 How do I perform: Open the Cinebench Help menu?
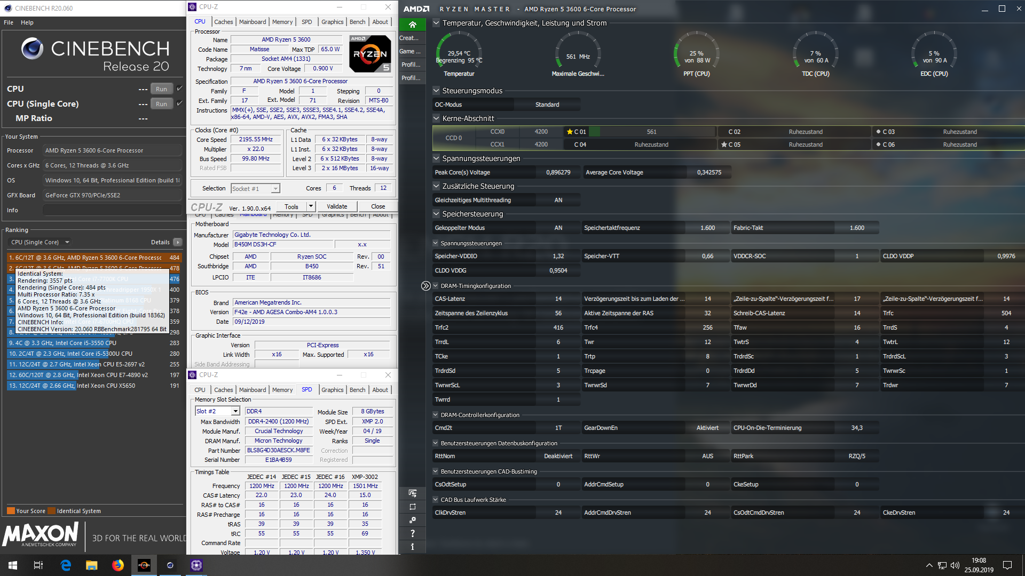click(27, 22)
